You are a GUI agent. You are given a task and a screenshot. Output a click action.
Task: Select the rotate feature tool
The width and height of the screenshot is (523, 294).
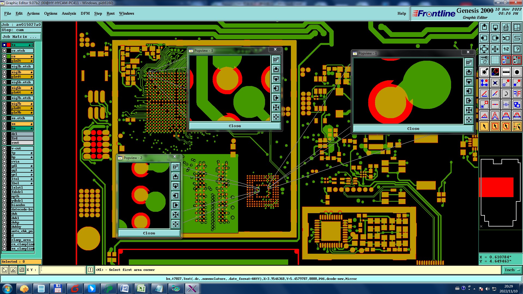[x=506, y=94]
